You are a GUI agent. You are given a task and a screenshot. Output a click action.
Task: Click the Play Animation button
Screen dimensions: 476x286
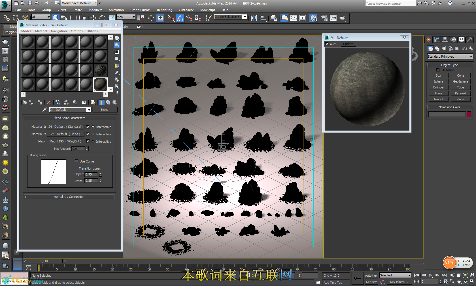(x=430, y=275)
